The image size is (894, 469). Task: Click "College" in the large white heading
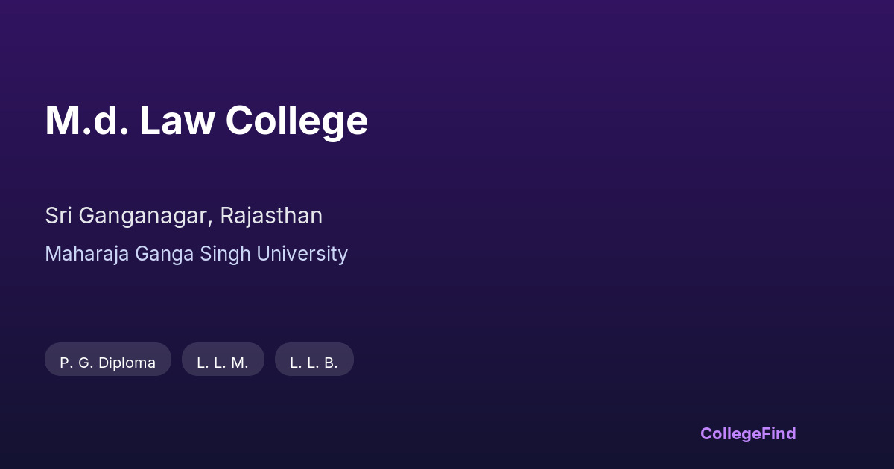(x=297, y=122)
